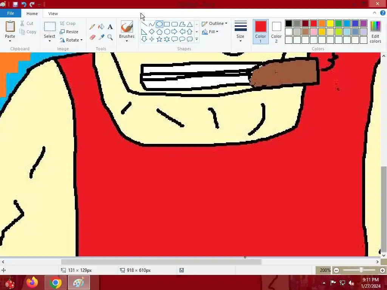Choose the Hexagon shape
This screenshot has height=290, width=387.
(167, 32)
